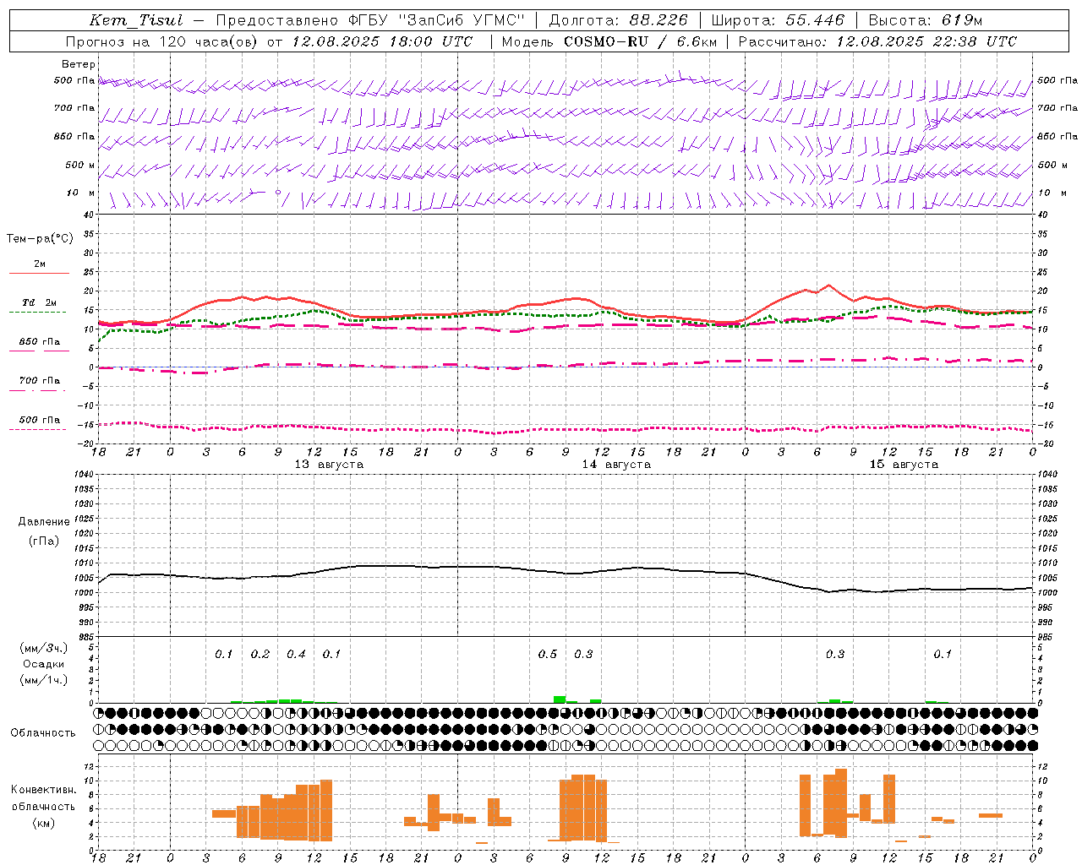Image resolution: width=1082 pixels, height=865 pixels.
Task: Select the ФГБУ "ЗапСиб УГМС" provider text
Action: (436, 20)
